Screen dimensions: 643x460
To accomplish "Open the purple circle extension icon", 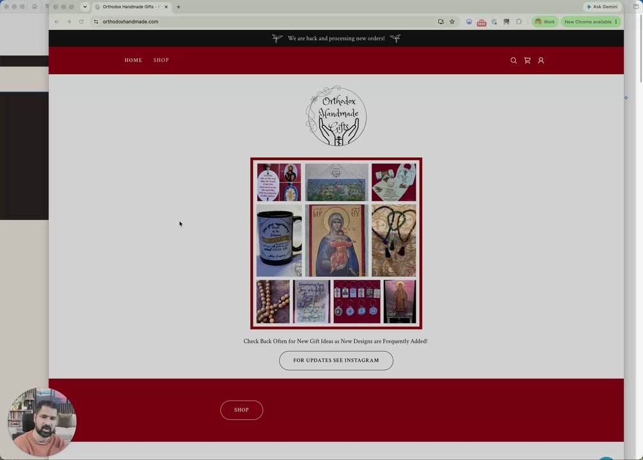I will tap(469, 22).
